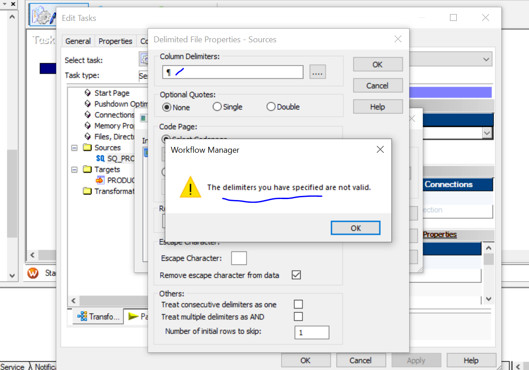This screenshot has height=370, width=529.
Task: Click scroll-up arrow on left pane
Action: (x=12, y=16)
